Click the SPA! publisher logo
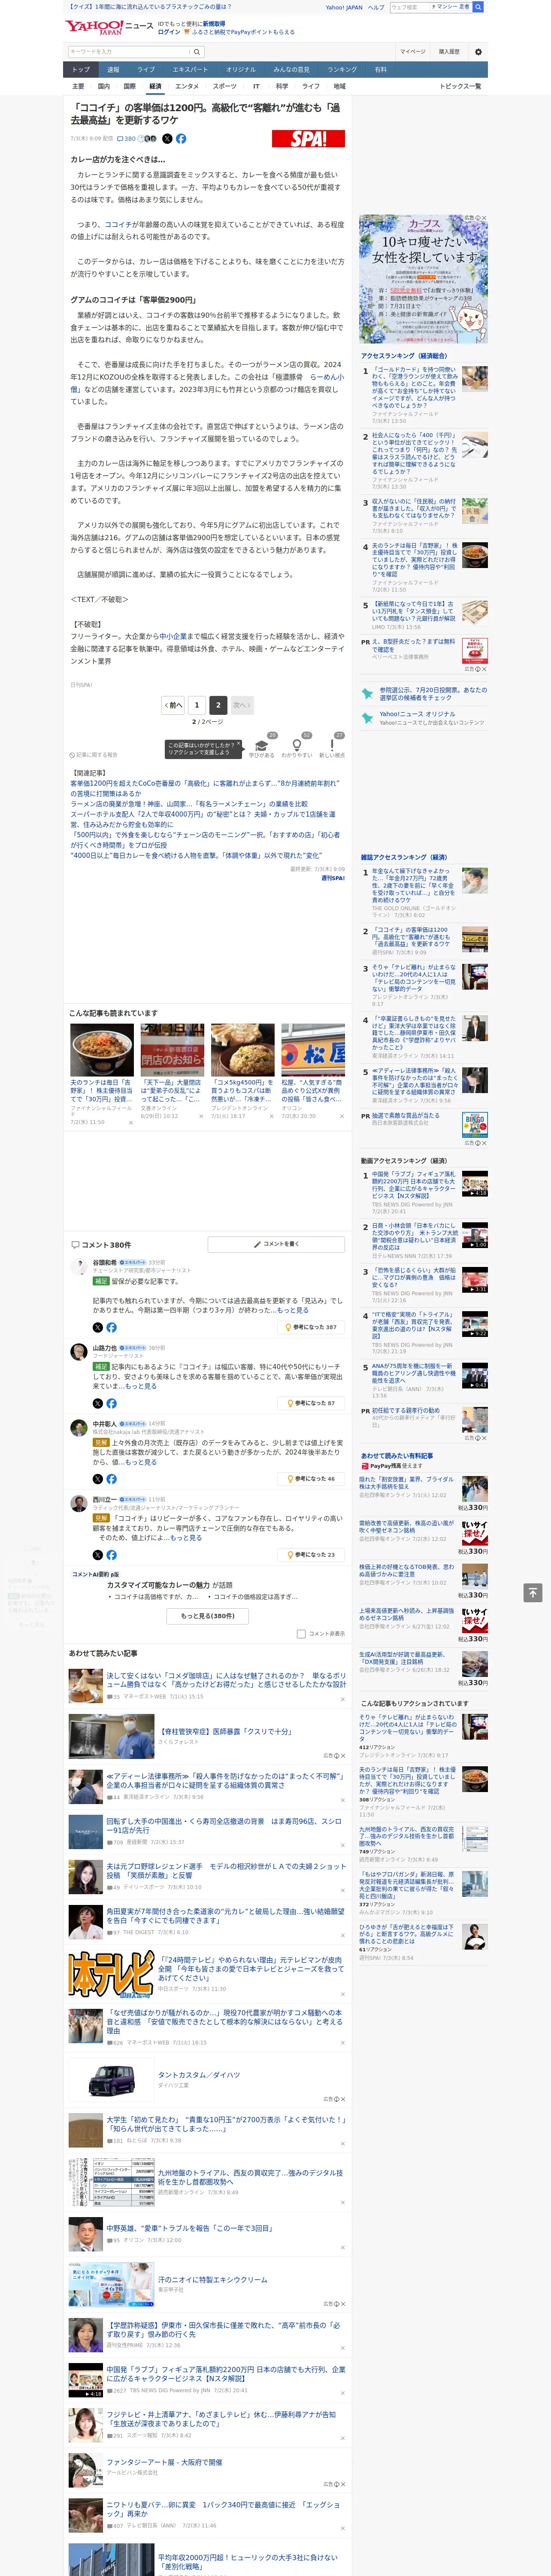 [308, 139]
